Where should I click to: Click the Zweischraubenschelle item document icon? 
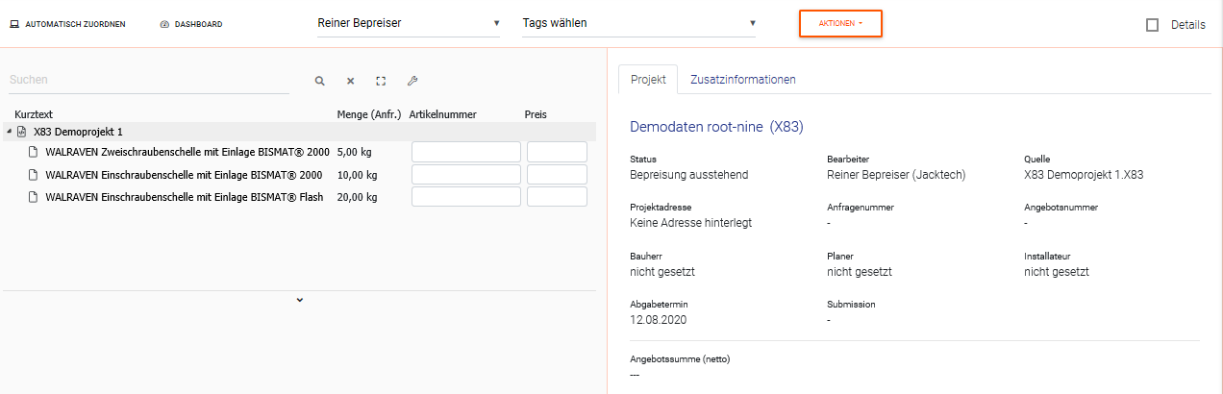(x=33, y=152)
